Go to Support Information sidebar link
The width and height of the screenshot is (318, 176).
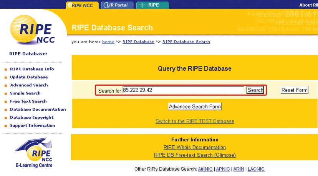tap(33, 125)
